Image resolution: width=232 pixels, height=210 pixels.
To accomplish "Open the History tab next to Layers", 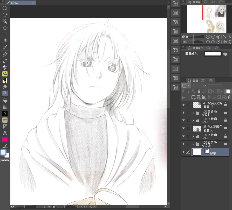I will click(x=203, y=80).
